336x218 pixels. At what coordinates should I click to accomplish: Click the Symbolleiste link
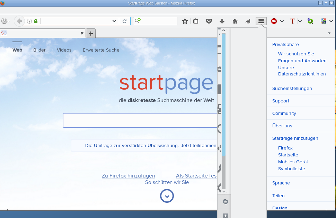[x=292, y=169]
